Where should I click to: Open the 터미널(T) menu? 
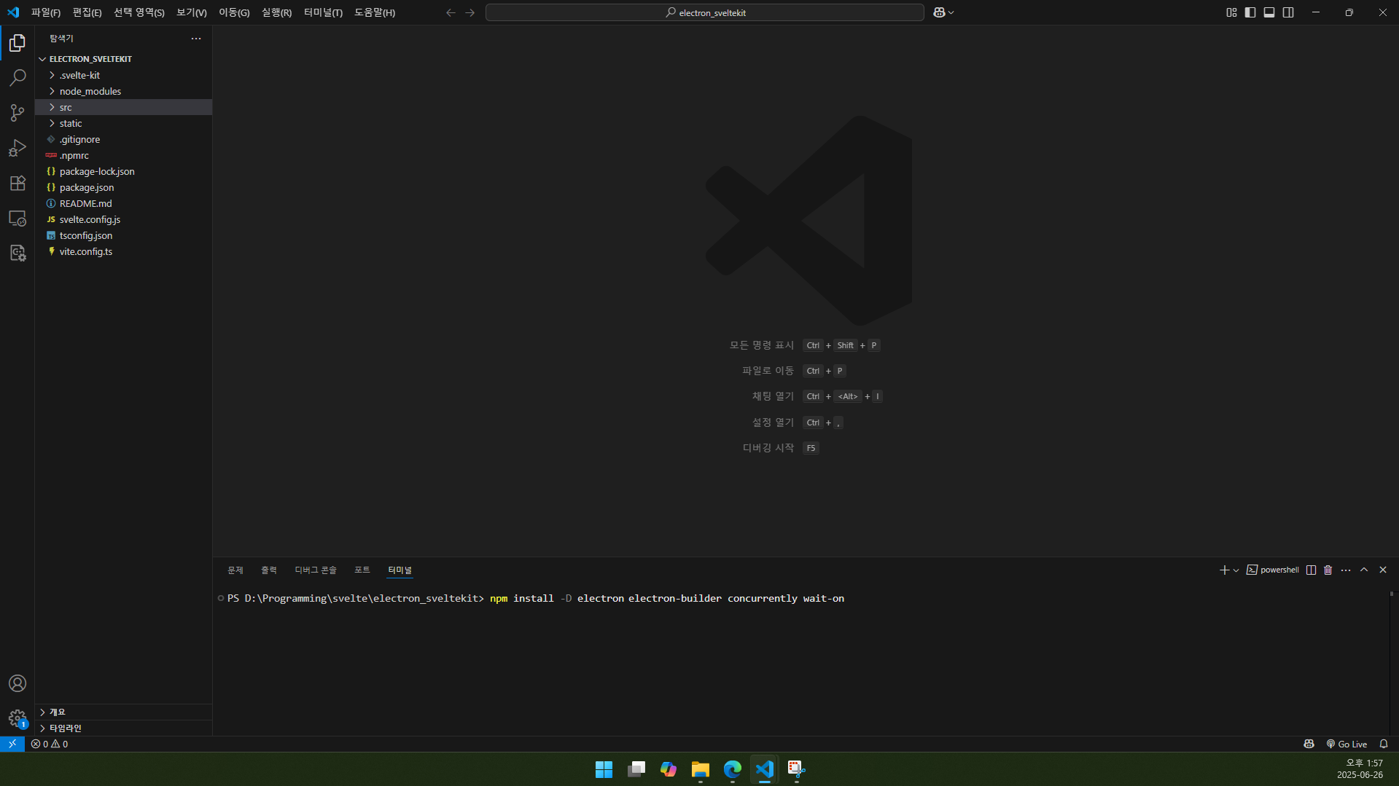click(323, 12)
